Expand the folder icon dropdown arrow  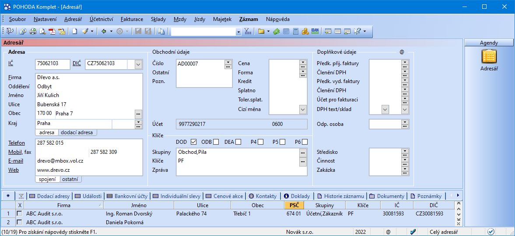pyautogui.click(x=269, y=31)
